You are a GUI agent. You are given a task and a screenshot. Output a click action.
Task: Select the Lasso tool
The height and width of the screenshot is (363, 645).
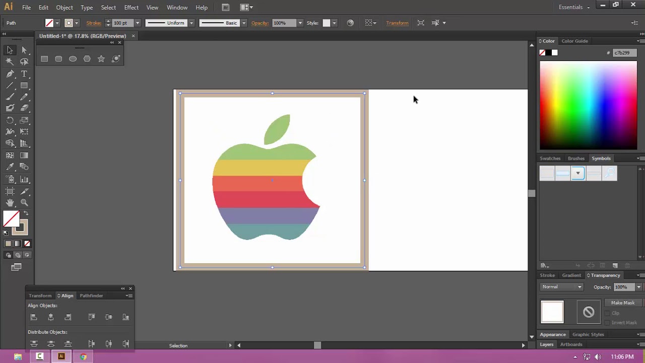pos(24,62)
